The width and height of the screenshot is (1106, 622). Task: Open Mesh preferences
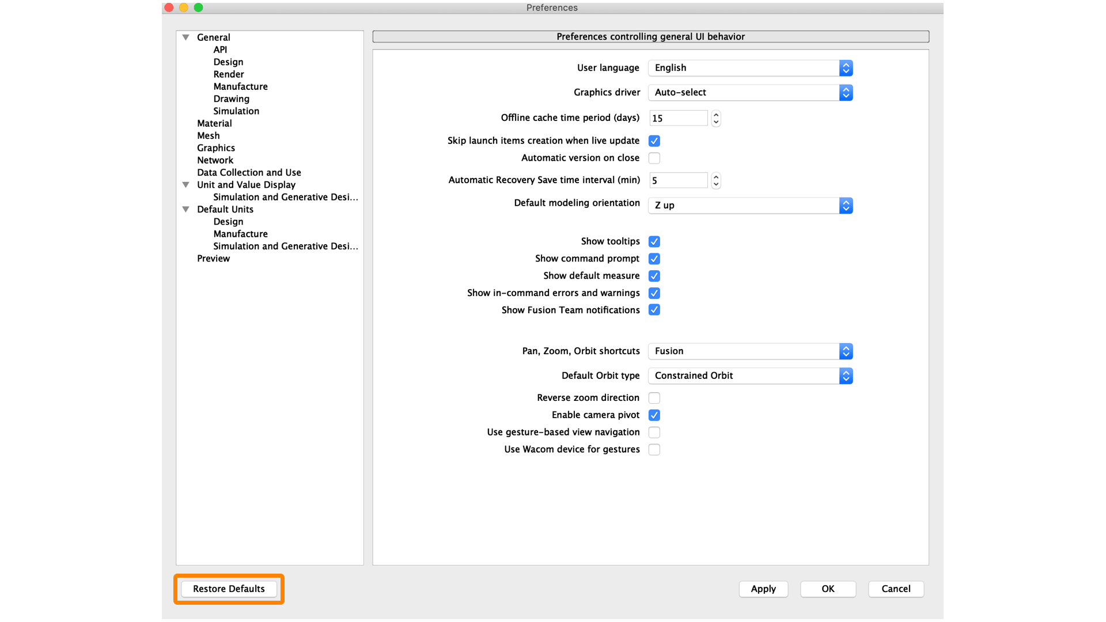(x=208, y=135)
